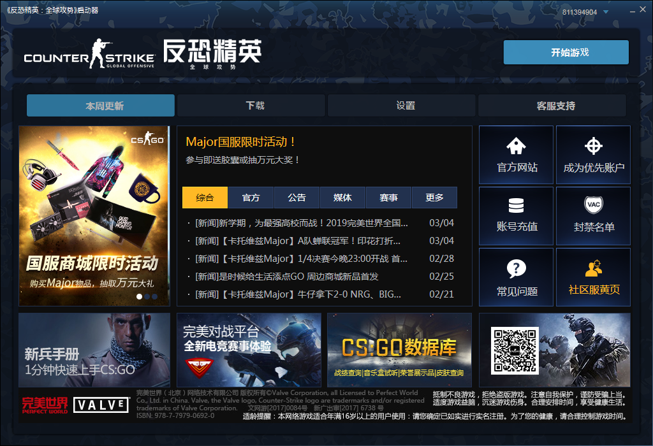Open the 更多 news list
The width and height of the screenshot is (653, 446).
point(434,198)
